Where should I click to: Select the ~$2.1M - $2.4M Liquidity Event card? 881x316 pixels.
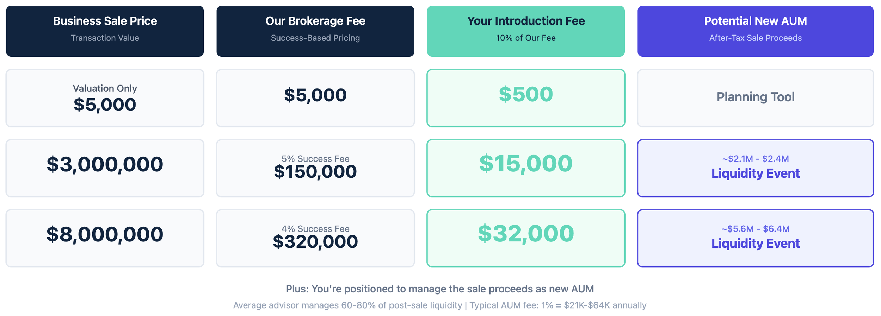[756, 168]
